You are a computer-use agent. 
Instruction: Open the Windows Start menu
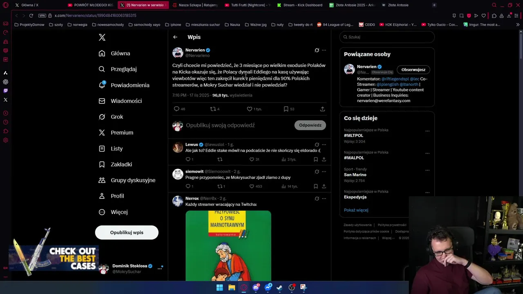219,287
